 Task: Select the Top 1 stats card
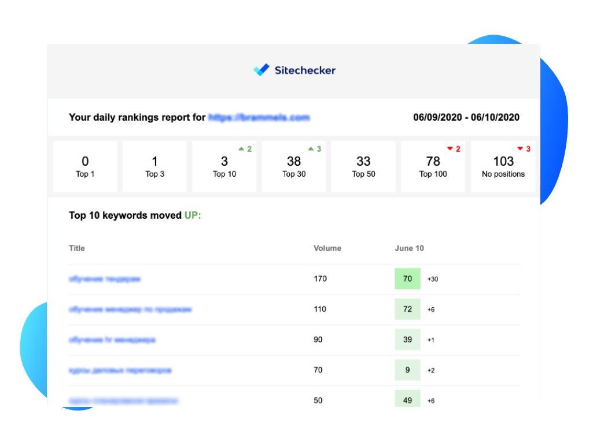[85, 167]
